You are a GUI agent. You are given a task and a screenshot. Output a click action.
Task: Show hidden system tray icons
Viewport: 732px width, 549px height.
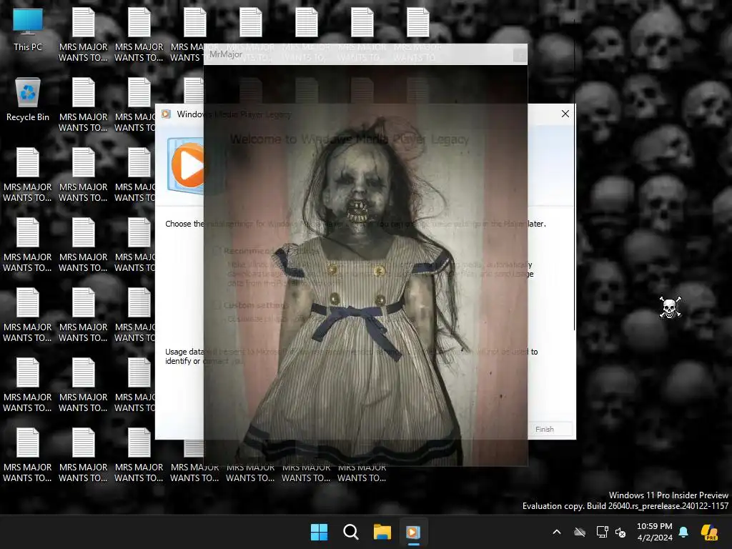[556, 532]
